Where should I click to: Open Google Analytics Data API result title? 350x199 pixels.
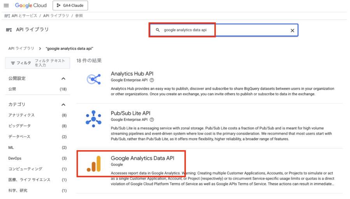(x=142, y=158)
